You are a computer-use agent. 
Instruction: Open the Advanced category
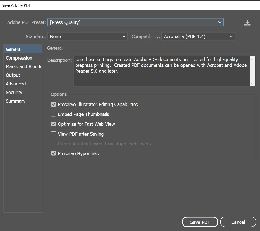23,84
